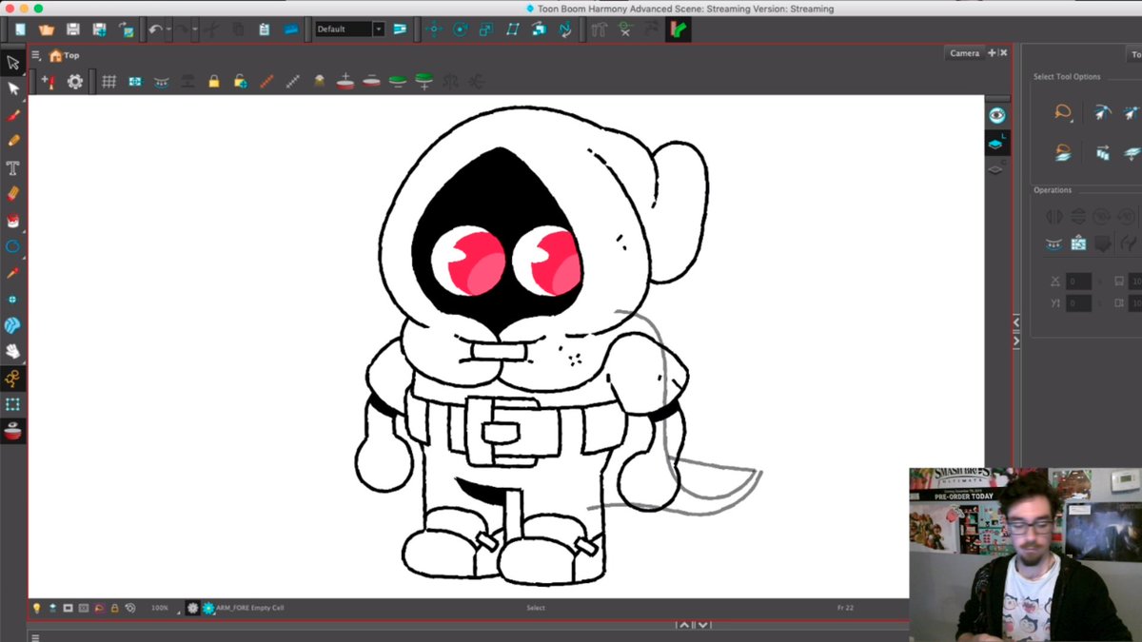Screen dimensions: 1142x642
Task: Click the X offset input field
Action: [1078, 282]
